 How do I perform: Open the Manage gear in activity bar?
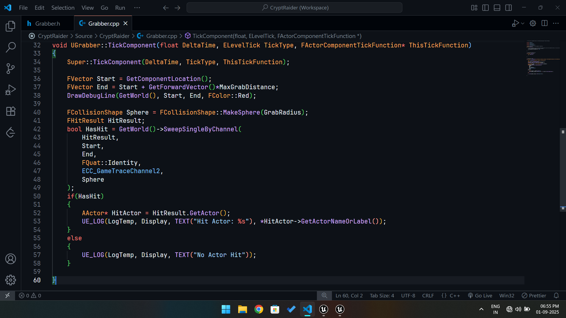tap(11, 280)
